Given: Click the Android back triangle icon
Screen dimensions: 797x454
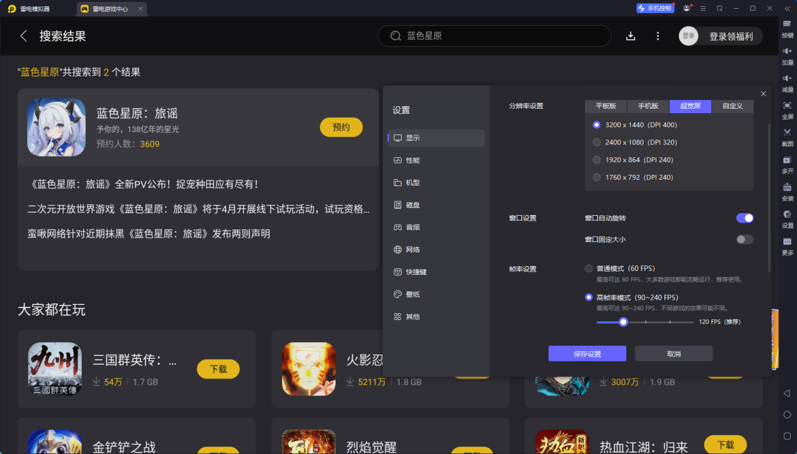Looking at the screenshot, I should click(787, 393).
